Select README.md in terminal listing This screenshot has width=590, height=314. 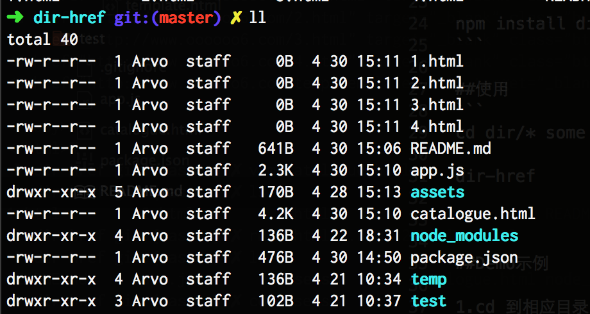[451, 148]
